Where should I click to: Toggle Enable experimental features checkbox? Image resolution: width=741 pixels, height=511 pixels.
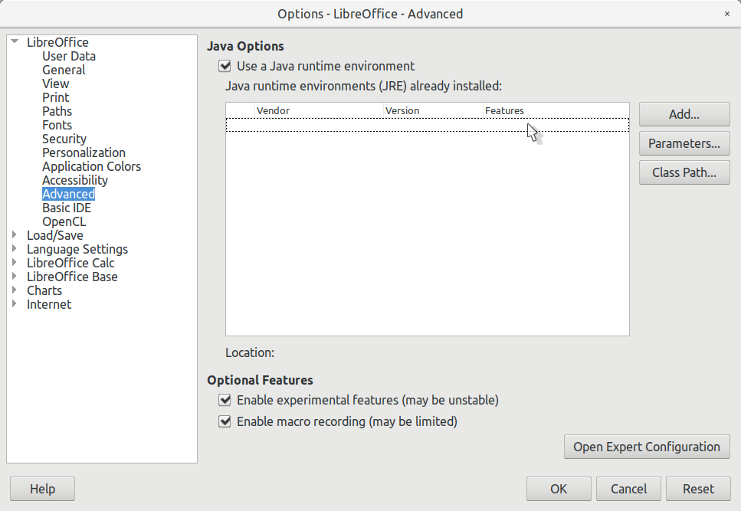tap(225, 400)
